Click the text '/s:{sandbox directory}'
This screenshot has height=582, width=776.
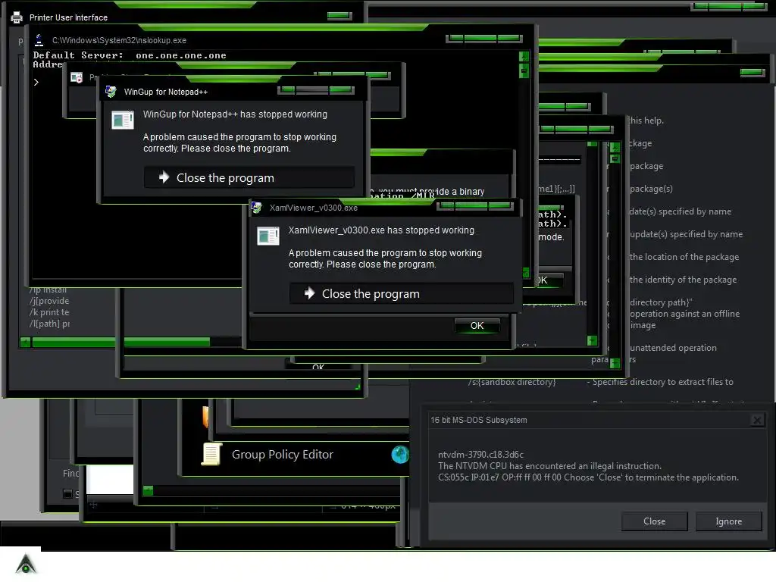[x=512, y=382]
